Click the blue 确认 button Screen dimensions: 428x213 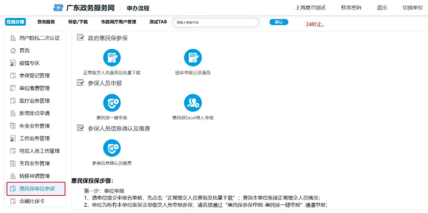(x=279, y=22)
